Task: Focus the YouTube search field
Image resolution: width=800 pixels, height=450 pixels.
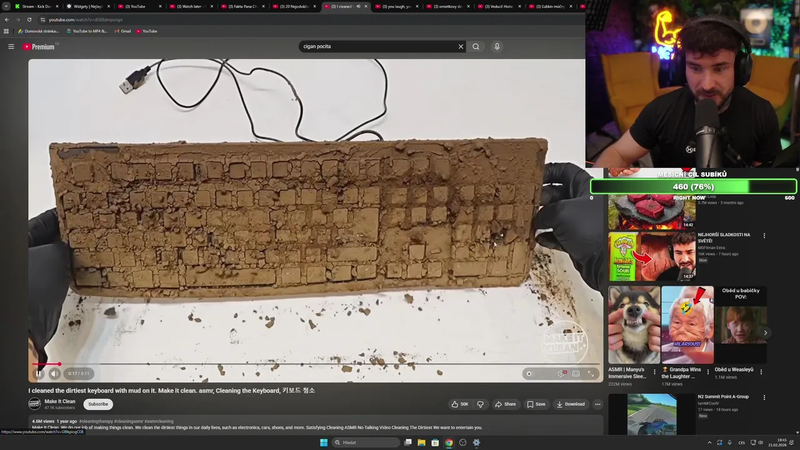Action: [x=379, y=46]
